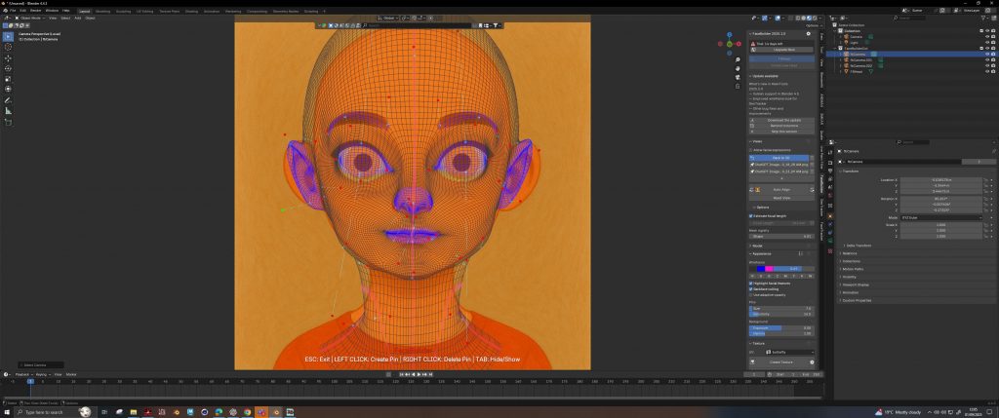The height and width of the screenshot is (418, 999).
Task: Uncheck Estimate focal length
Action: coord(751,215)
